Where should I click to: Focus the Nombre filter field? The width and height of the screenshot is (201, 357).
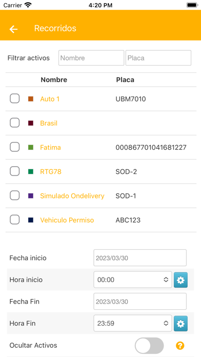point(91,58)
